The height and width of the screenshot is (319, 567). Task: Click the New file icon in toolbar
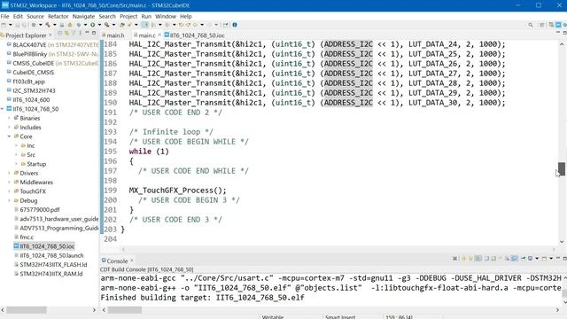4,25
